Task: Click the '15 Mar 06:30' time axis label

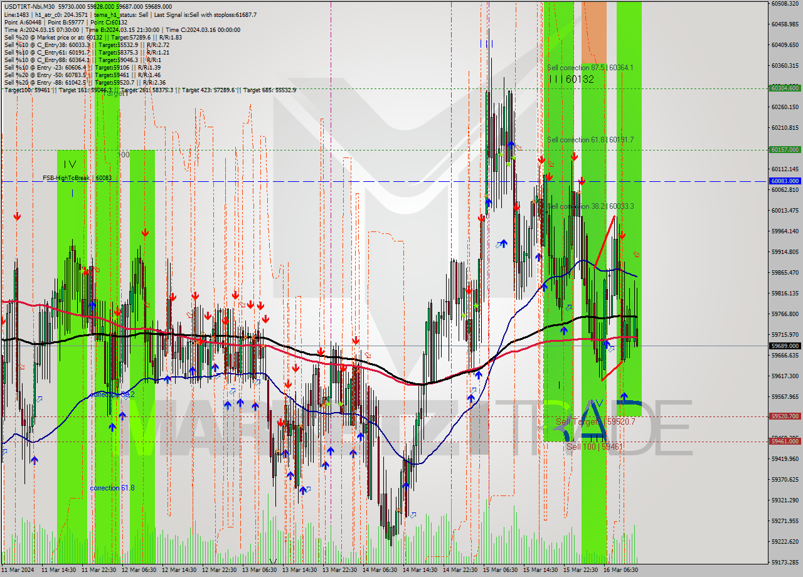Action: coord(500,570)
